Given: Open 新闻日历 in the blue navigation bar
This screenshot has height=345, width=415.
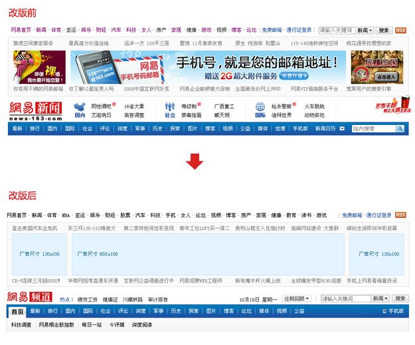Looking at the screenshot, I should pos(325,128).
